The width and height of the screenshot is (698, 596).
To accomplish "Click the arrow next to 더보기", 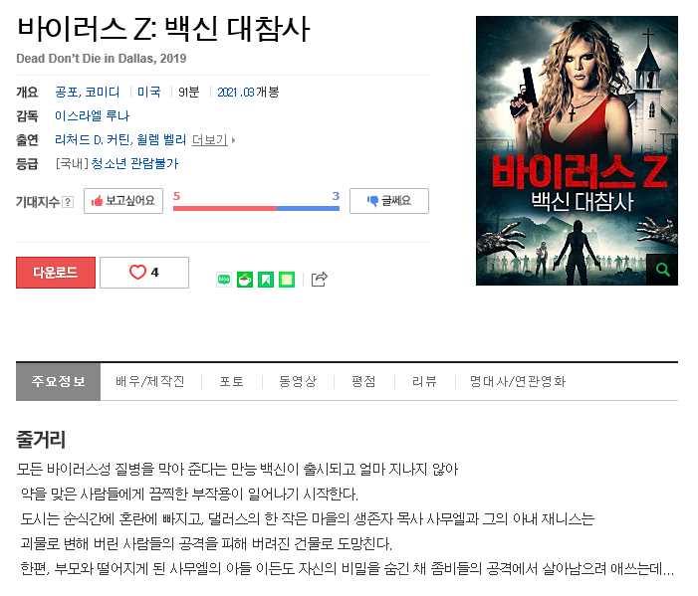I will [233, 140].
